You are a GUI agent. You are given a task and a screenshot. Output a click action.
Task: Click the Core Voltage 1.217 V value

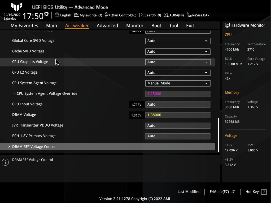(253, 64)
